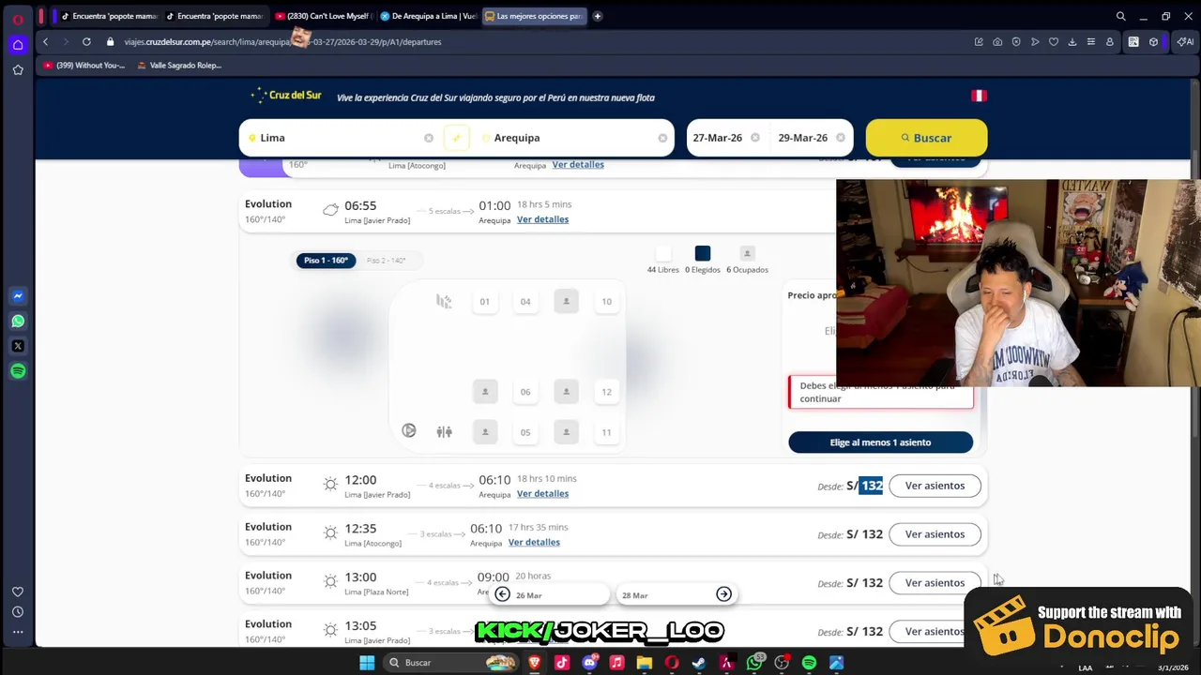This screenshot has width=1201, height=675.
Task: Open Discord from the taskbar
Action: [x=589, y=663]
